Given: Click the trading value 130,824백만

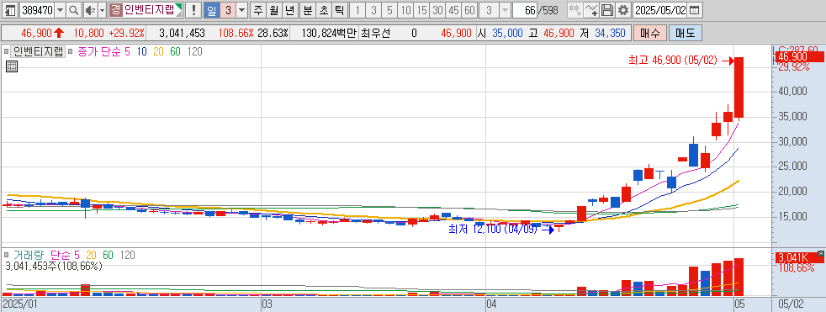Looking at the screenshot, I should coord(329,33).
